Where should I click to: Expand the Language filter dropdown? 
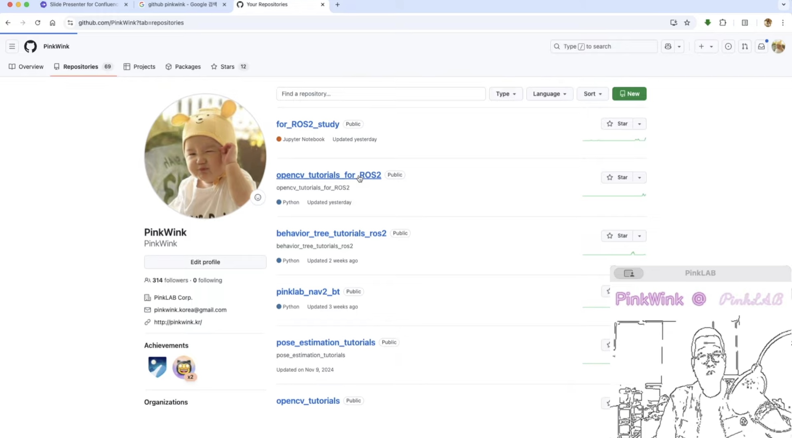tap(549, 94)
